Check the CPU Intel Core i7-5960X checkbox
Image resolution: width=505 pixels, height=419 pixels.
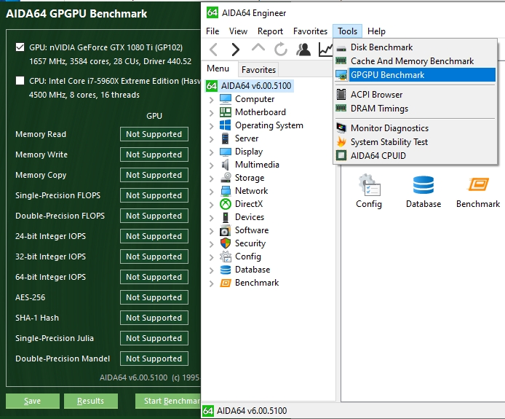coord(20,81)
